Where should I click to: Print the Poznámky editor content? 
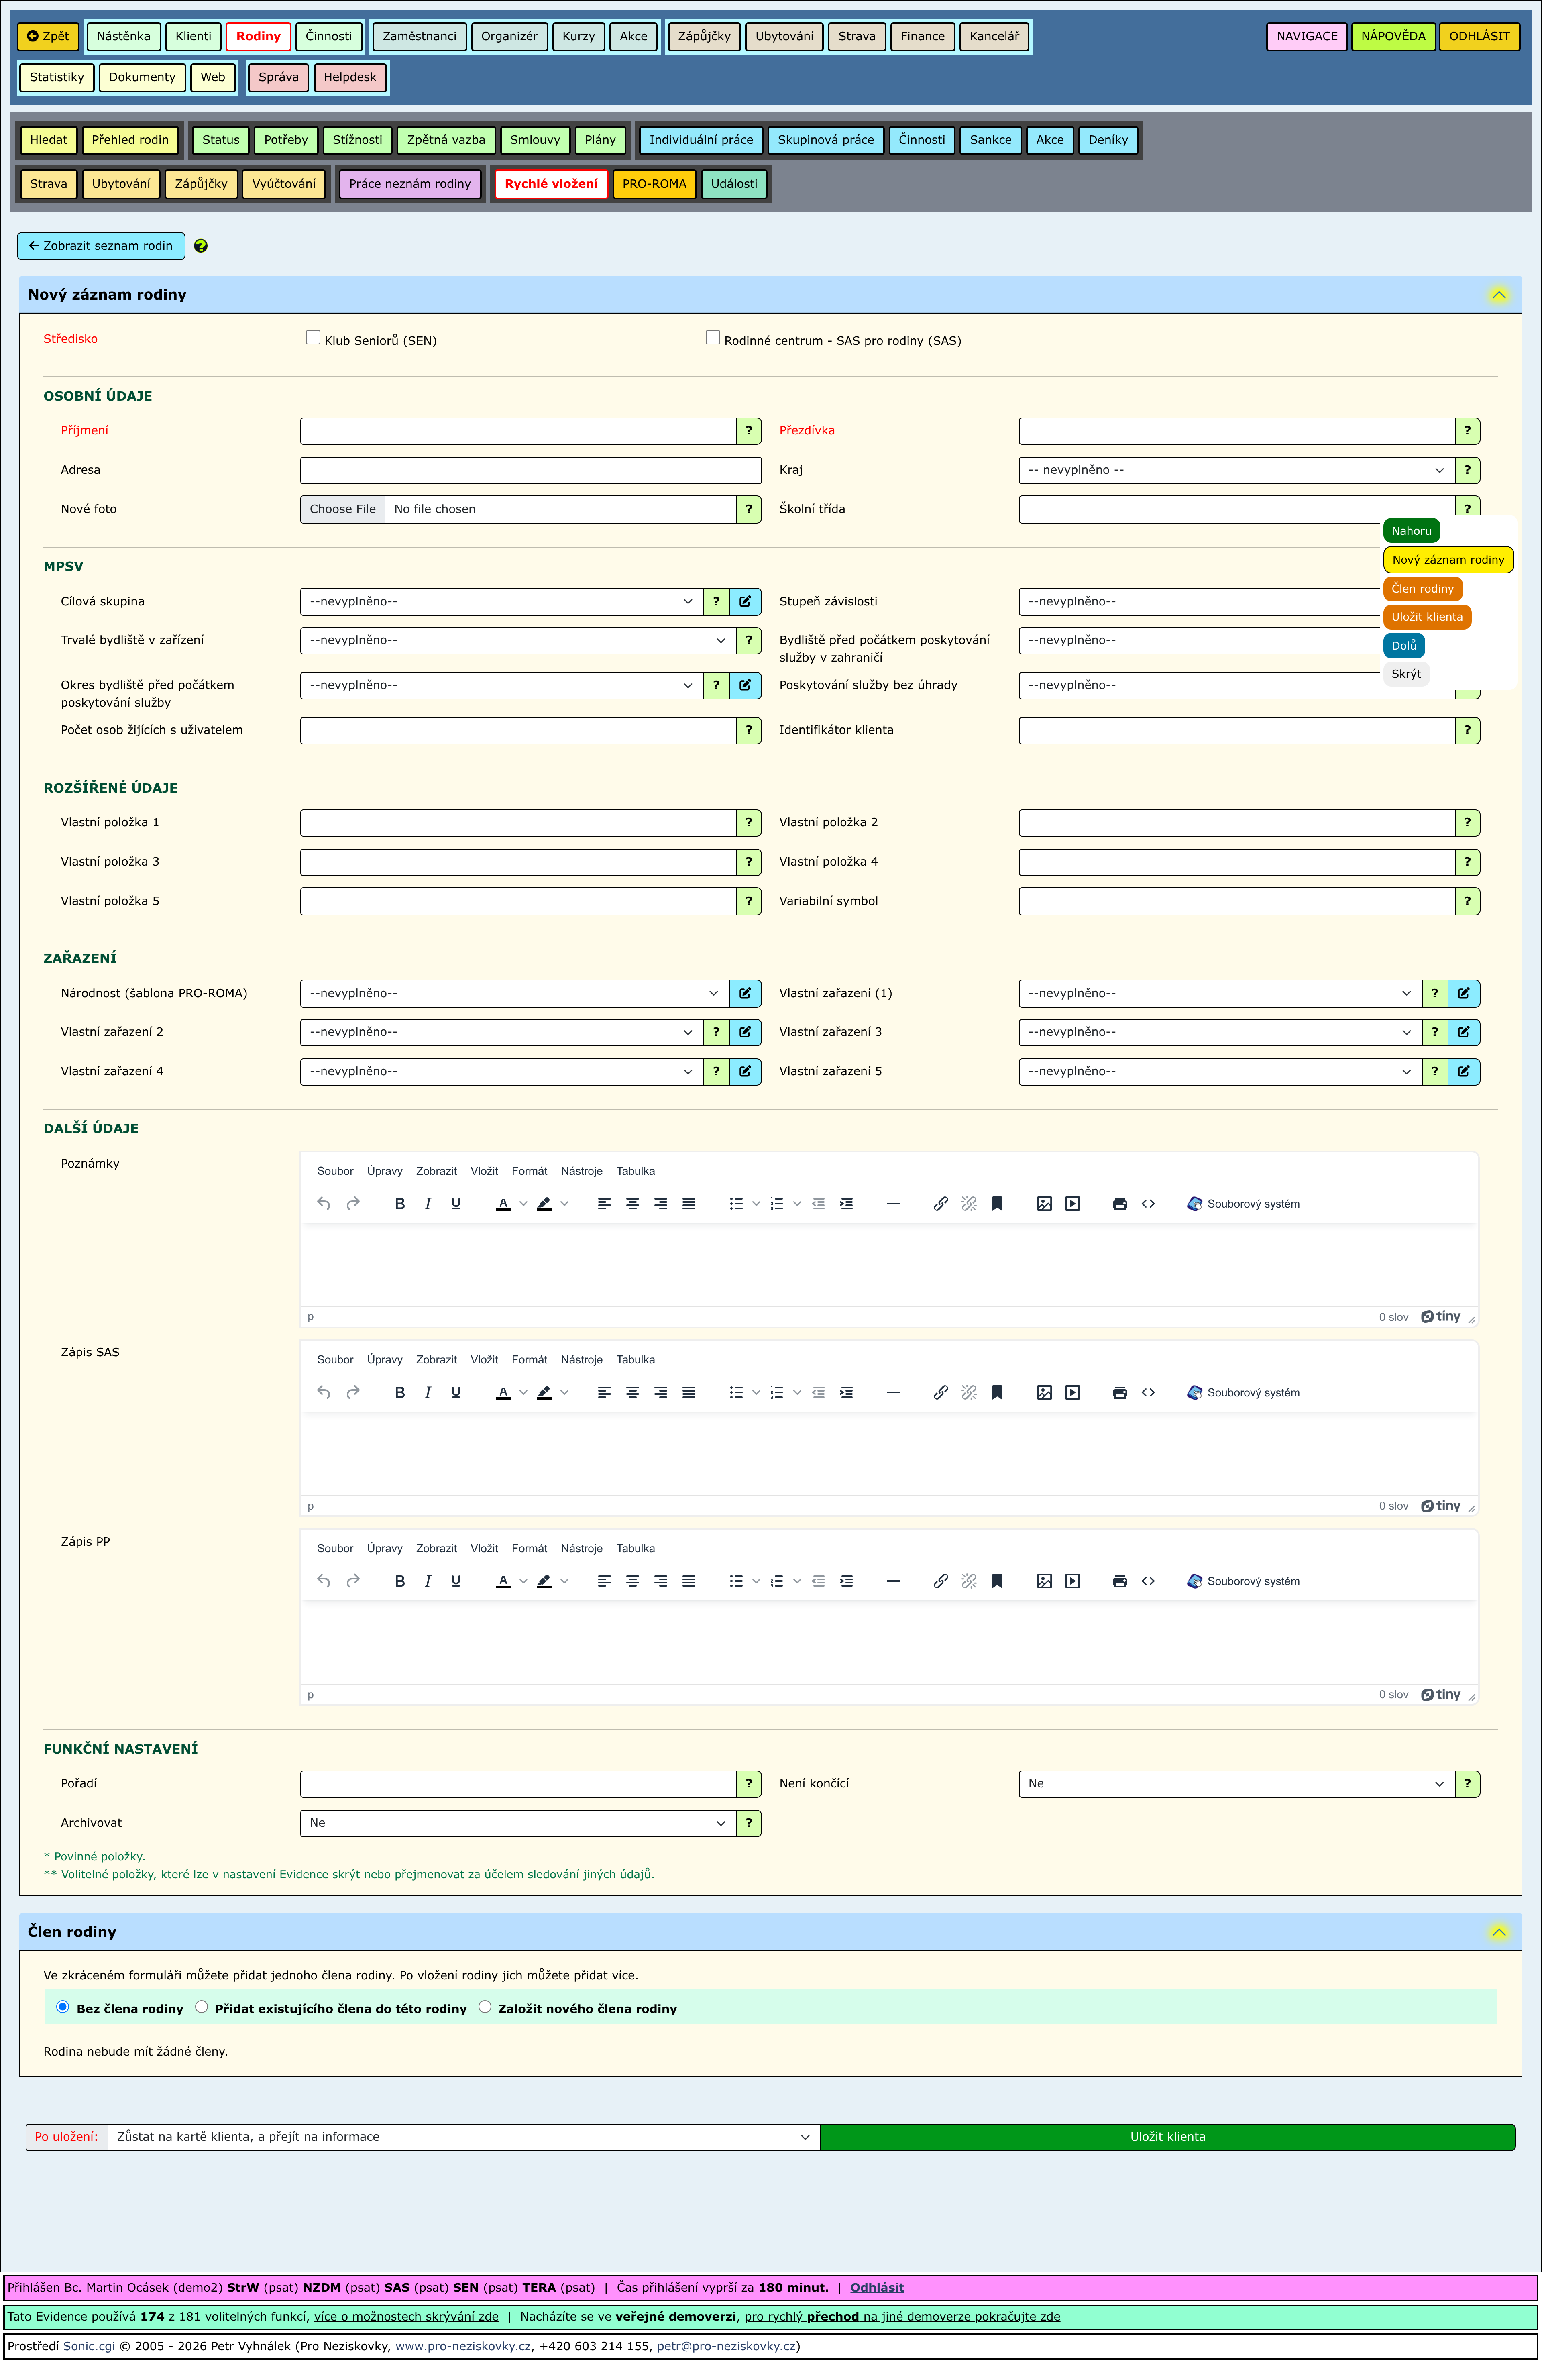pos(1120,1204)
